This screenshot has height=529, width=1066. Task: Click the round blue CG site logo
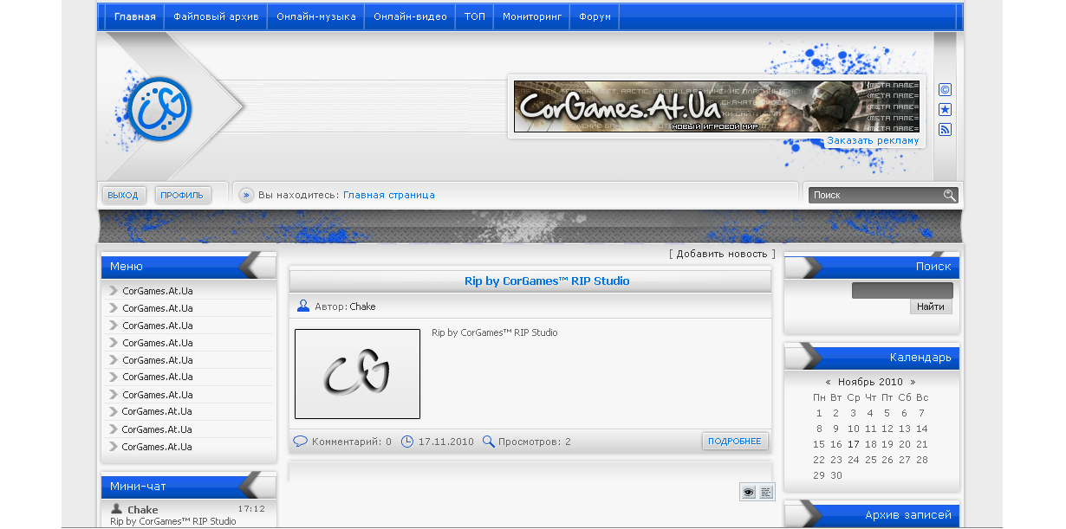pyautogui.click(x=158, y=109)
